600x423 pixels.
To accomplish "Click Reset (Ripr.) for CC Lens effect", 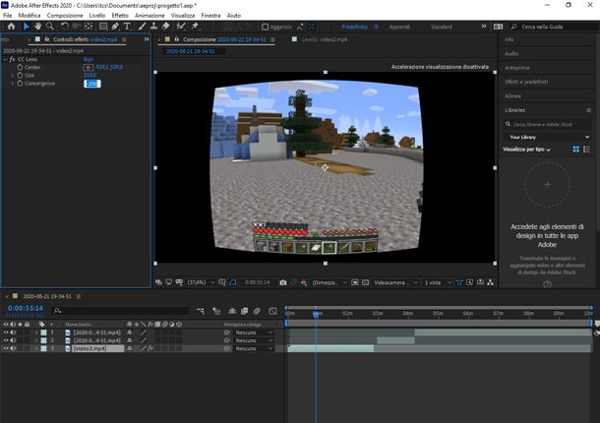I will coord(88,60).
